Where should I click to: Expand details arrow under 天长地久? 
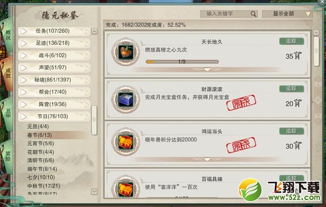pos(207,69)
